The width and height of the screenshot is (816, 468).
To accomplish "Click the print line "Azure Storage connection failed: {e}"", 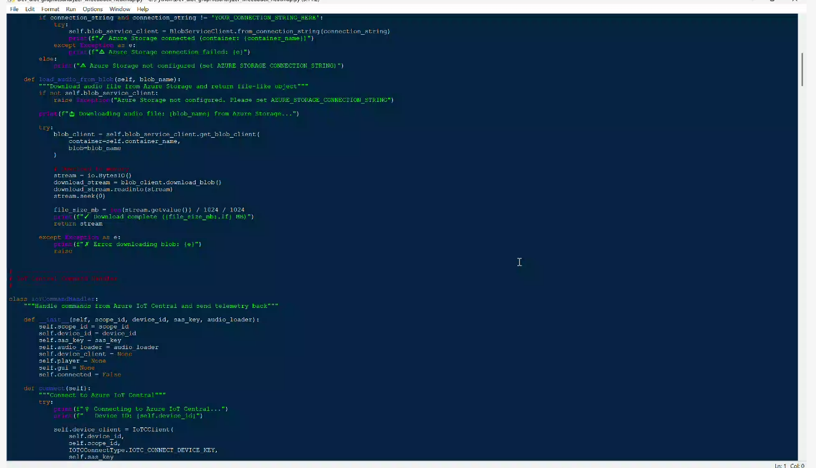I will pos(160,52).
